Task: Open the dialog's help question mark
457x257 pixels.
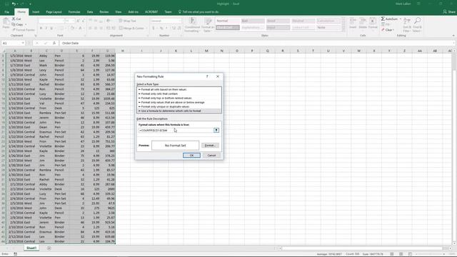Action: pos(207,76)
